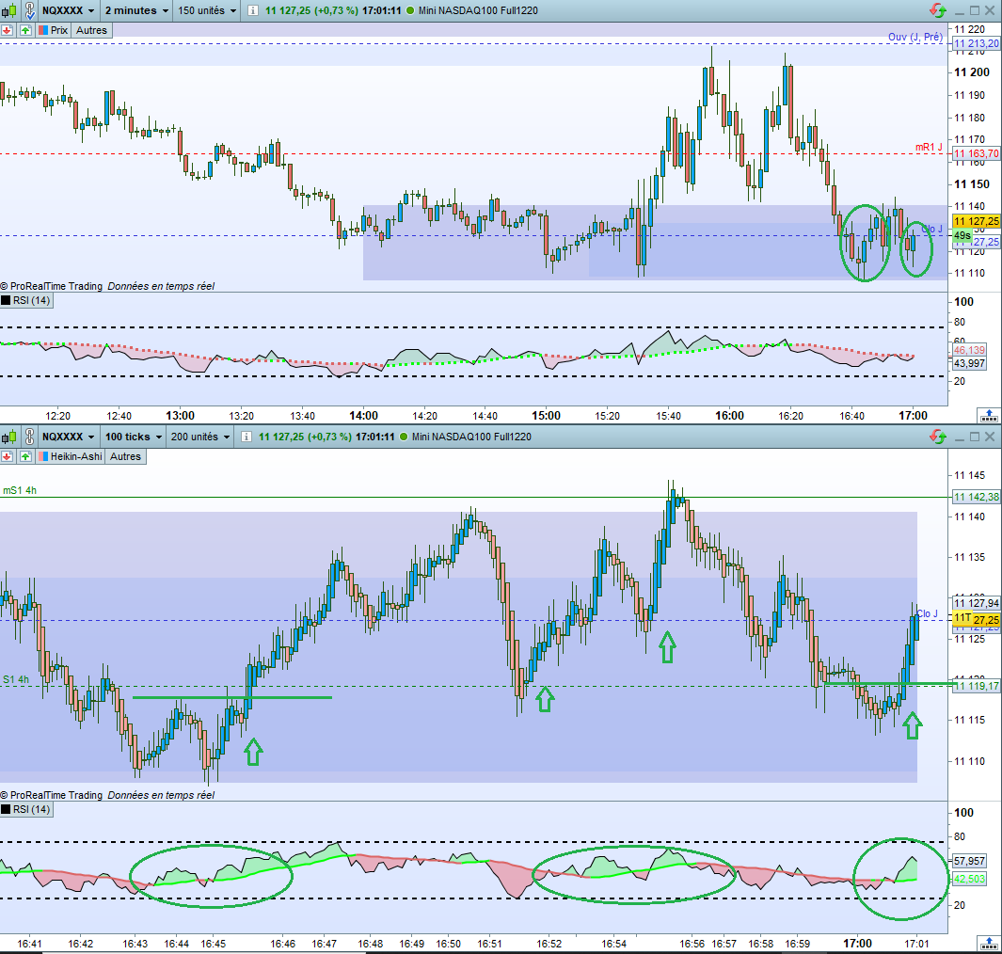Close the bottom chart window
Screen dimensions: 1002x954
990,437
